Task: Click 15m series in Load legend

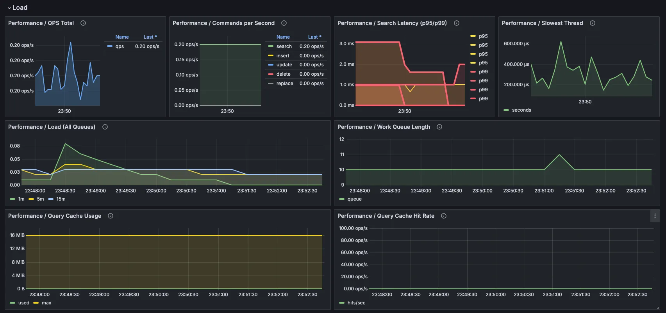Action: tap(61, 199)
